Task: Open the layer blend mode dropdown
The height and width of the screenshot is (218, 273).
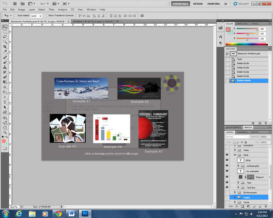Action: click(x=237, y=137)
